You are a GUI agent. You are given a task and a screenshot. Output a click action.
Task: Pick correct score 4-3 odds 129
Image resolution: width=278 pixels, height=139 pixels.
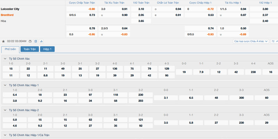(x=167, y=68)
